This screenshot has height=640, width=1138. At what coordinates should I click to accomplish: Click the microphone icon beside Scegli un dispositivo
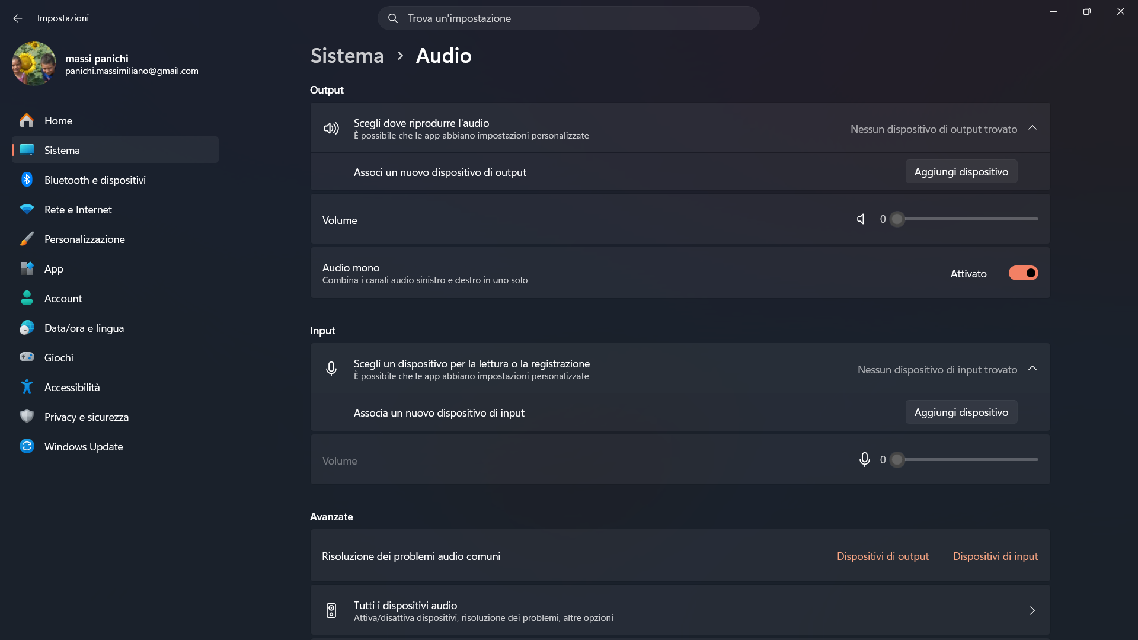[331, 369]
